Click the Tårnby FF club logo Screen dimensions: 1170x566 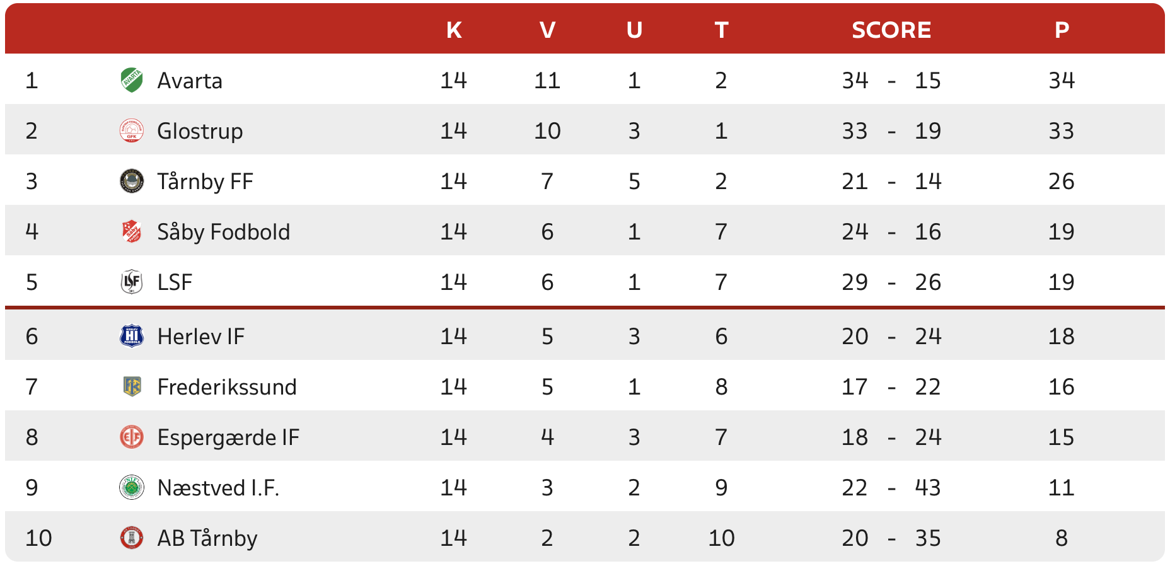pos(132,181)
